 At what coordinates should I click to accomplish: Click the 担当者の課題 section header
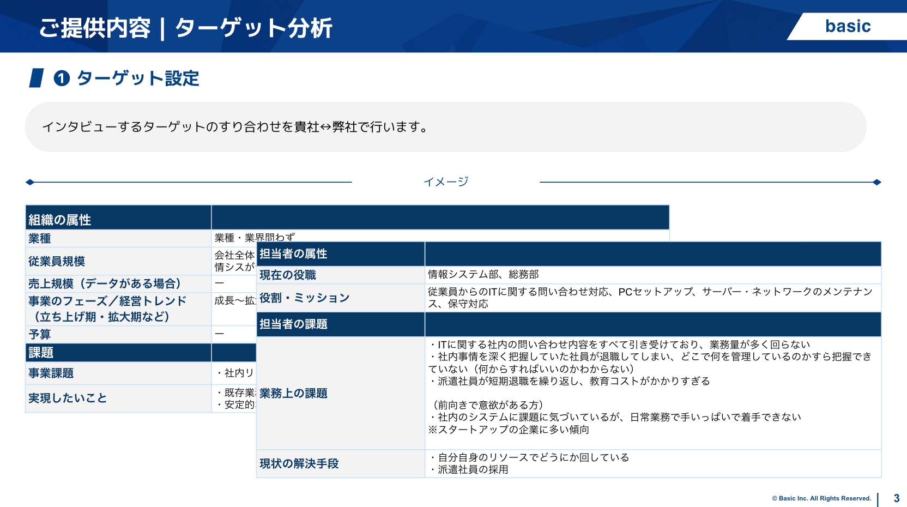[x=293, y=324]
